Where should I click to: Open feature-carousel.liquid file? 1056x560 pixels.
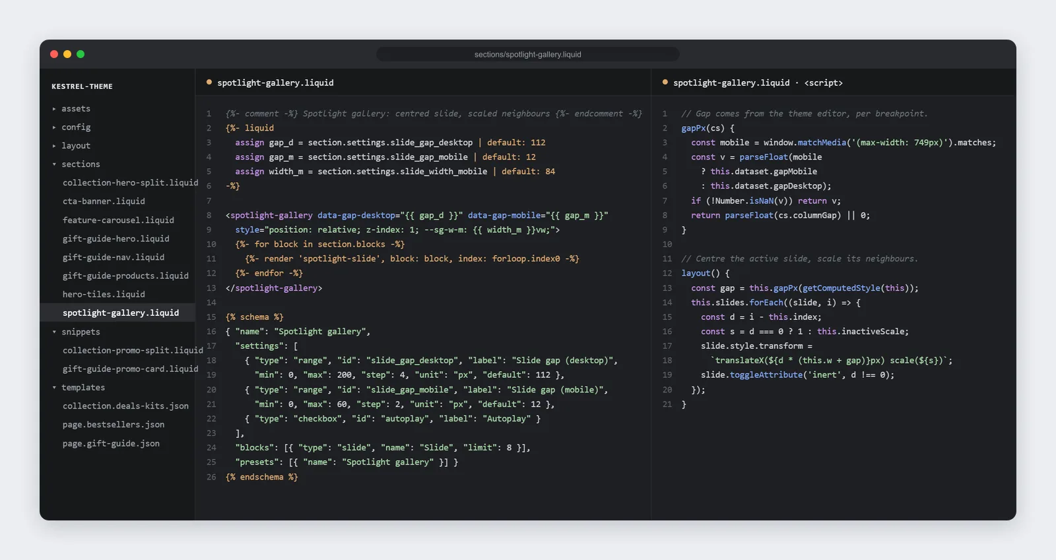118,220
